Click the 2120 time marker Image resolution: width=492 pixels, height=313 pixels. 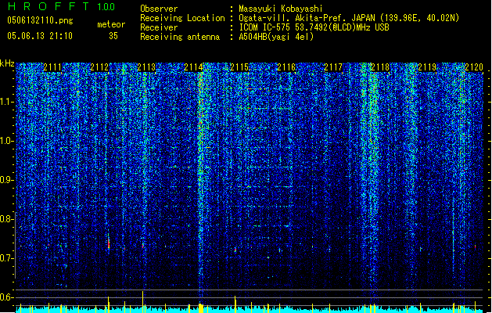(474, 67)
